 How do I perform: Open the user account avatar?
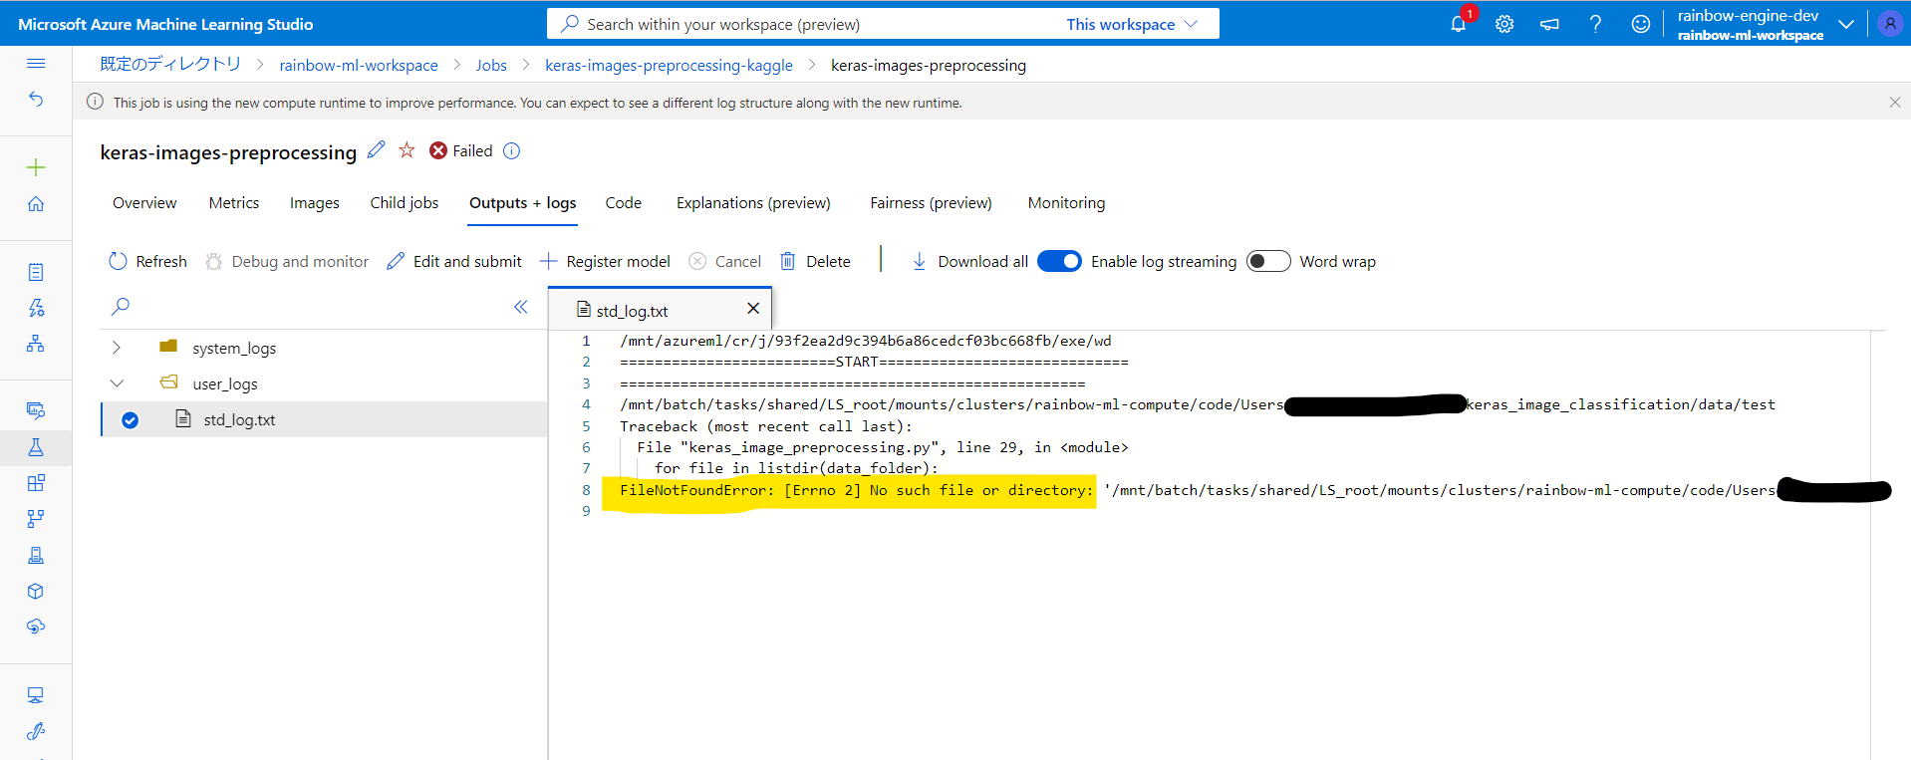pos(1889,24)
